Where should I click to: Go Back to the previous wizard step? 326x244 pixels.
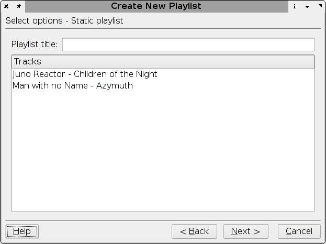(194, 231)
